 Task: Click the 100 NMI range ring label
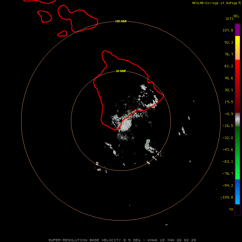pyautogui.click(x=121, y=21)
